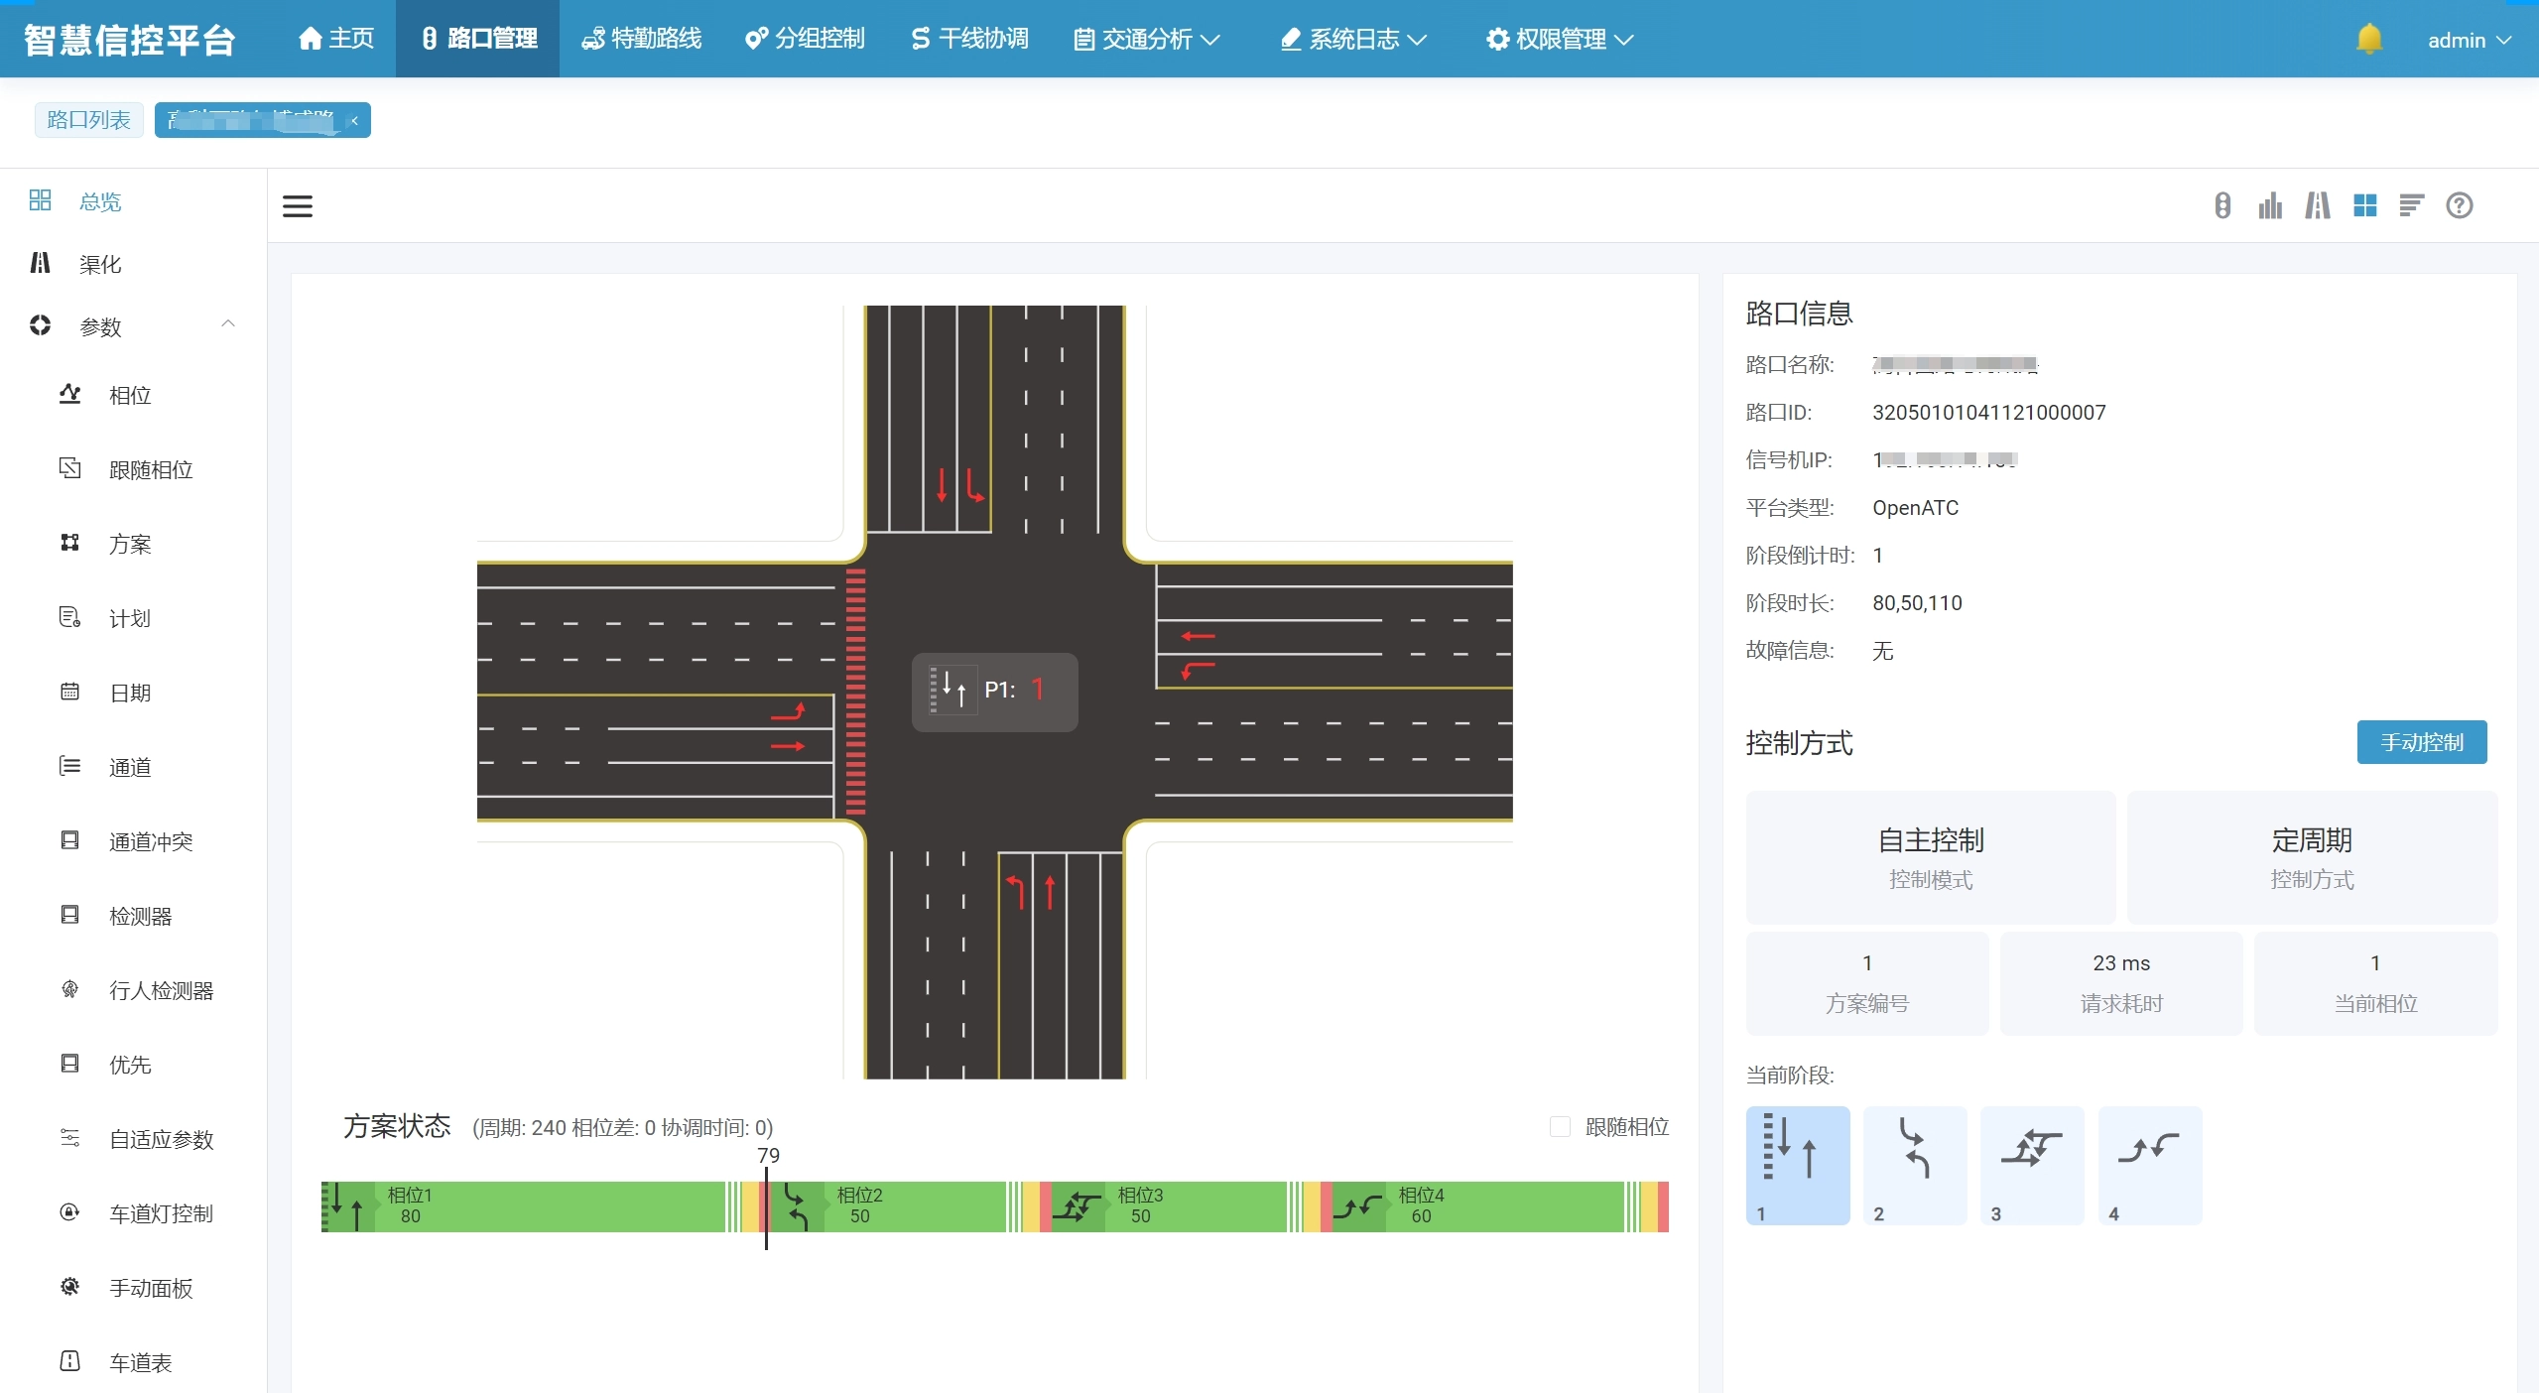Open the 分组控制 menu item
Image resolution: width=2539 pixels, height=1393 pixels.
(805, 40)
